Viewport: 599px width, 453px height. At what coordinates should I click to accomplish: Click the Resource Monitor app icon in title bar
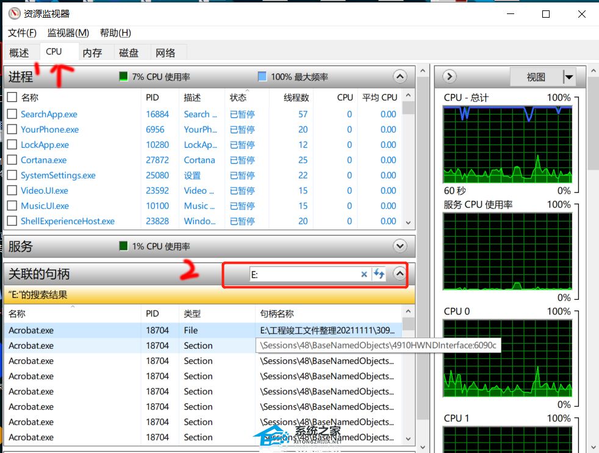(14, 14)
